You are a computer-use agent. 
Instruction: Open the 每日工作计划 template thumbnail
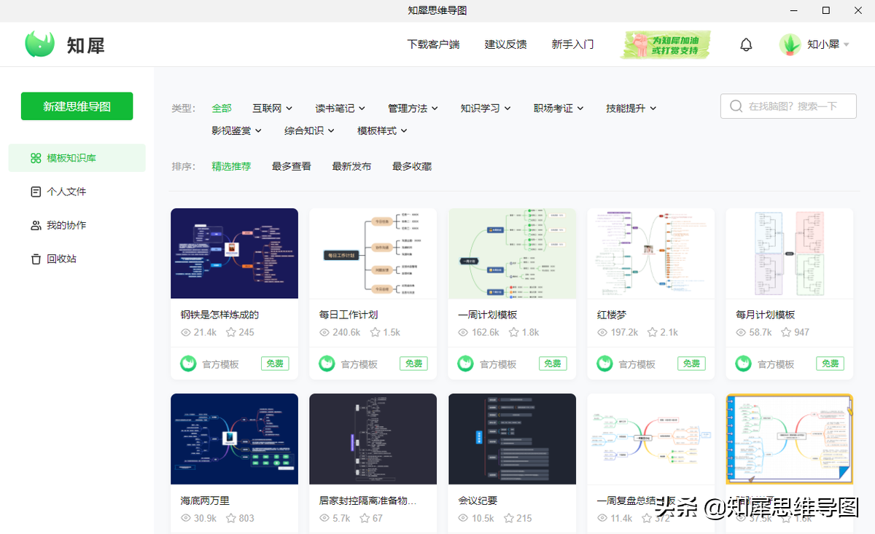(x=373, y=254)
